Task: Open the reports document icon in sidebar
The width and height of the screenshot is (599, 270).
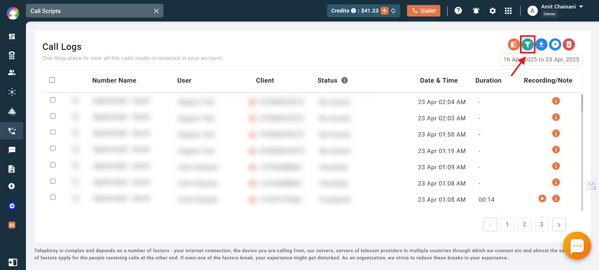Action: point(12,169)
